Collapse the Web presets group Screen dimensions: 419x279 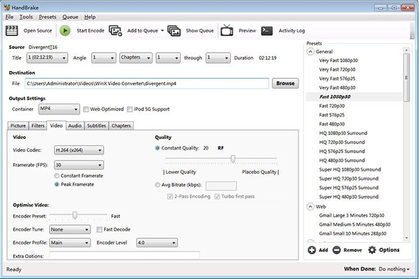point(310,206)
